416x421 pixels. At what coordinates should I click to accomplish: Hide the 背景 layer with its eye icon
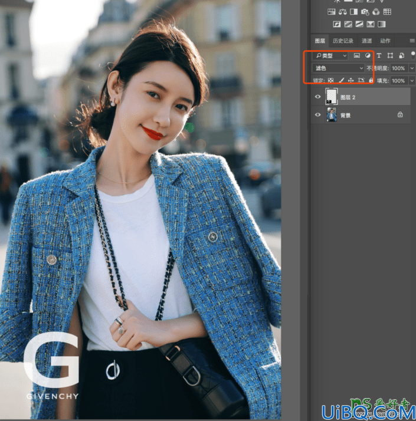pos(317,114)
